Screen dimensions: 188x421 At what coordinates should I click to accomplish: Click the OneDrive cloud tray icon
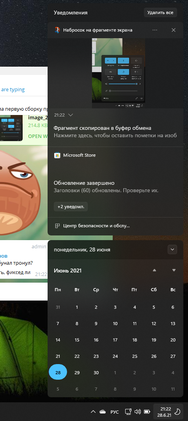pos(103,412)
